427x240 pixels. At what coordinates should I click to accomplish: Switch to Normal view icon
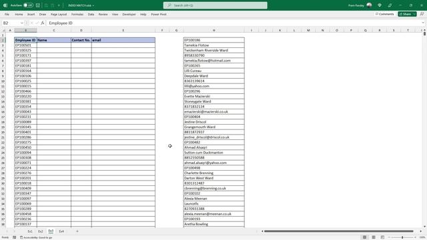(x=364, y=237)
